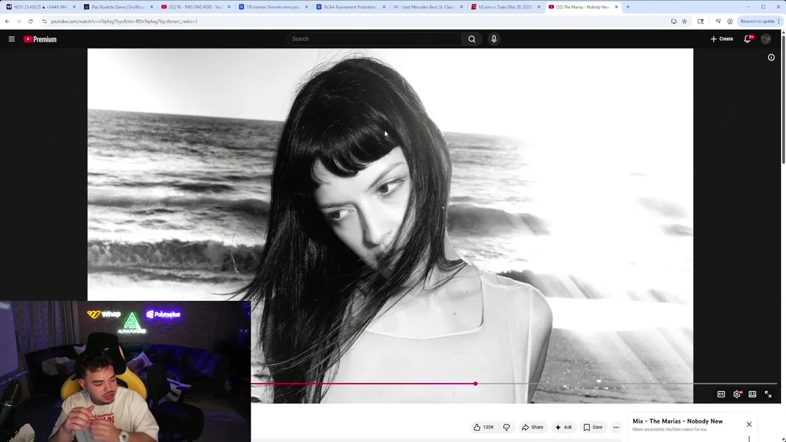Toggle closed captions on the video
The height and width of the screenshot is (442, 786).
722,394
